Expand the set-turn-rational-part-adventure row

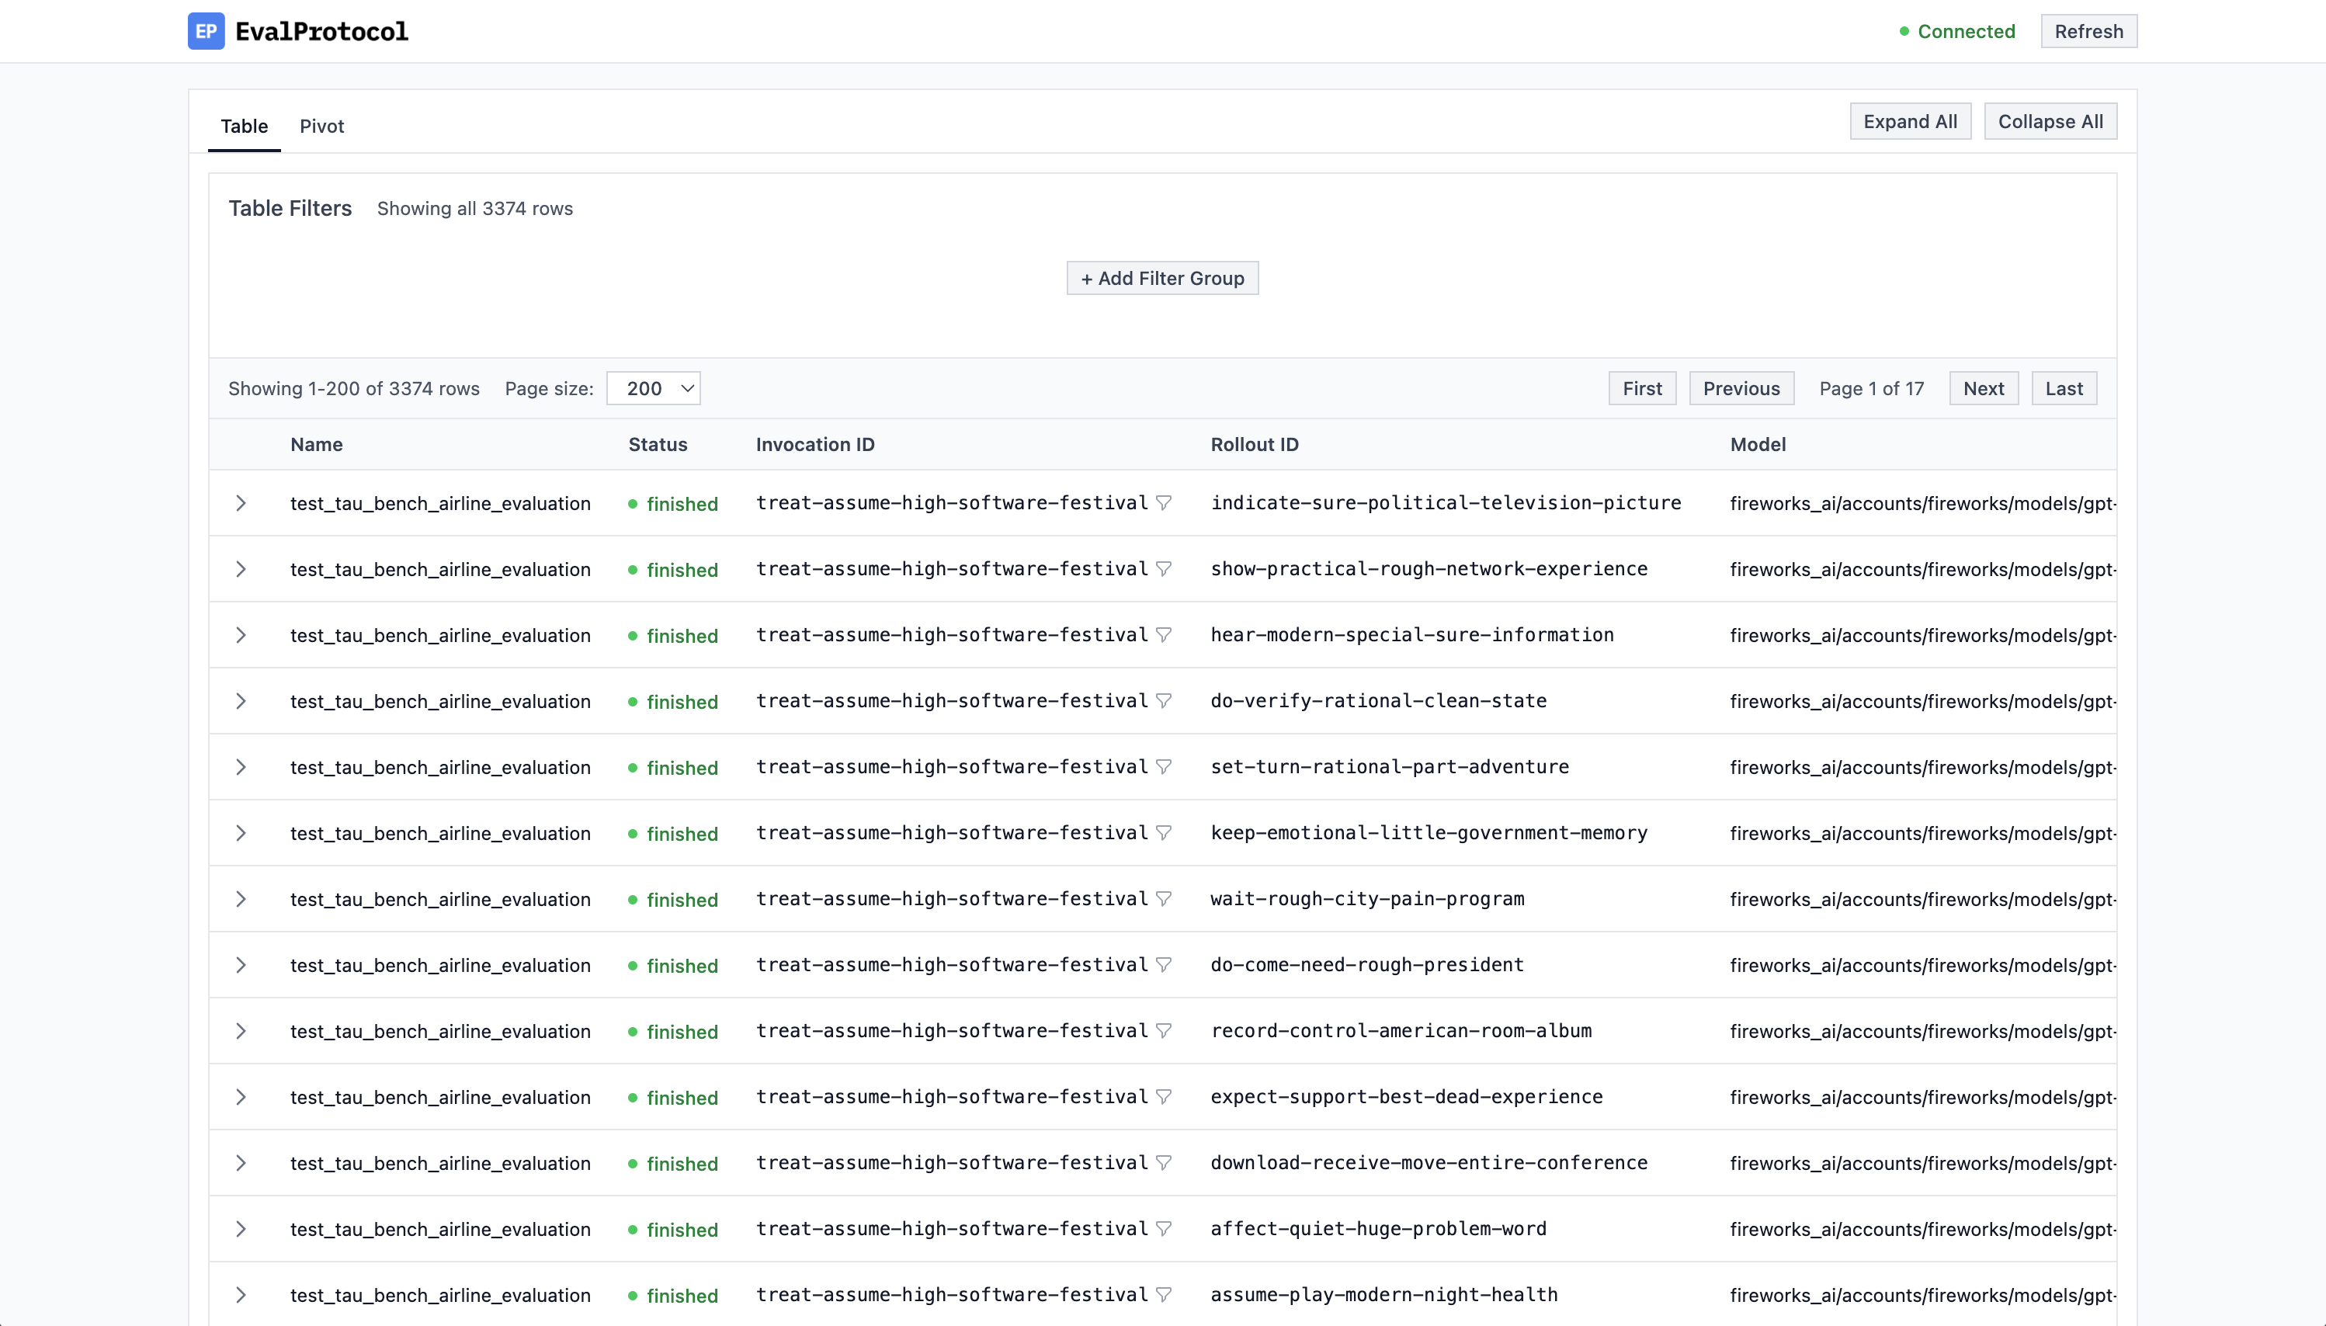pos(241,767)
